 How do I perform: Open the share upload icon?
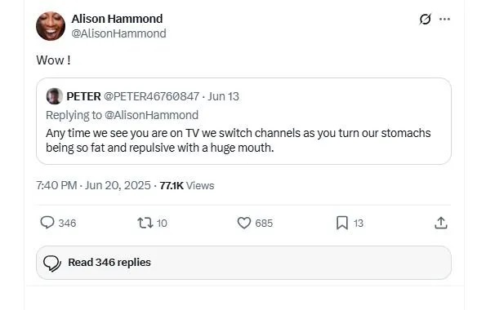(x=441, y=223)
